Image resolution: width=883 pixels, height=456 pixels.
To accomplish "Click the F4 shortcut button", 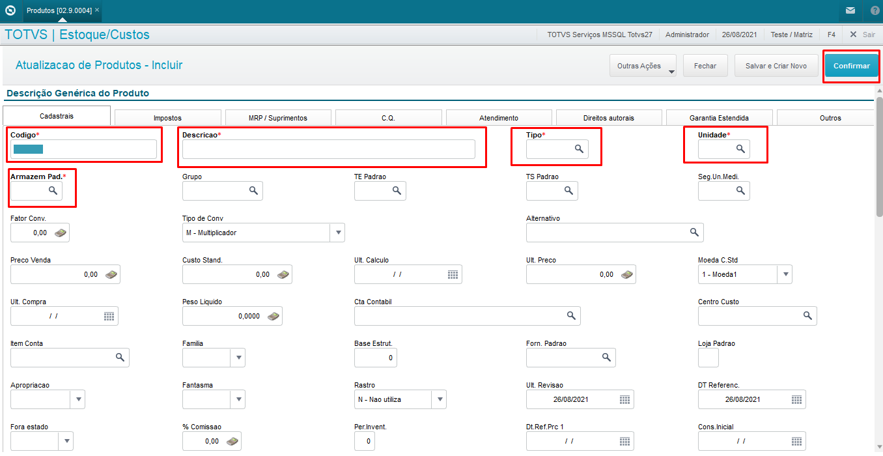I will tap(832, 35).
